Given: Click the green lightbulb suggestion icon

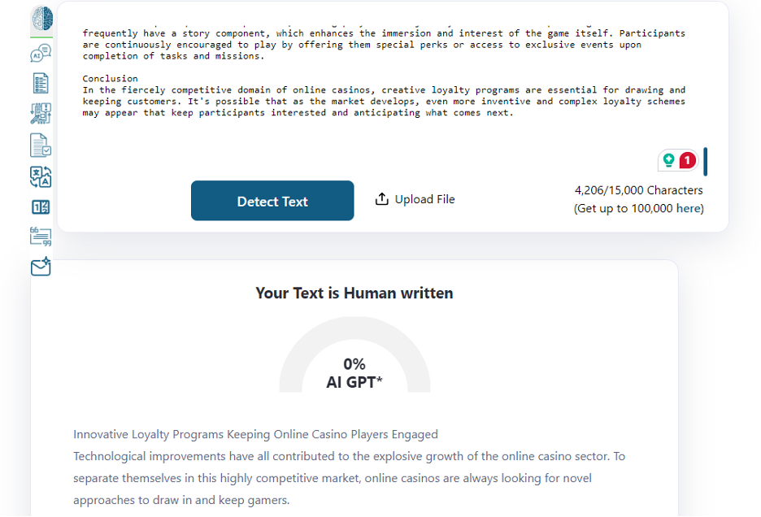Looking at the screenshot, I should click(x=669, y=160).
